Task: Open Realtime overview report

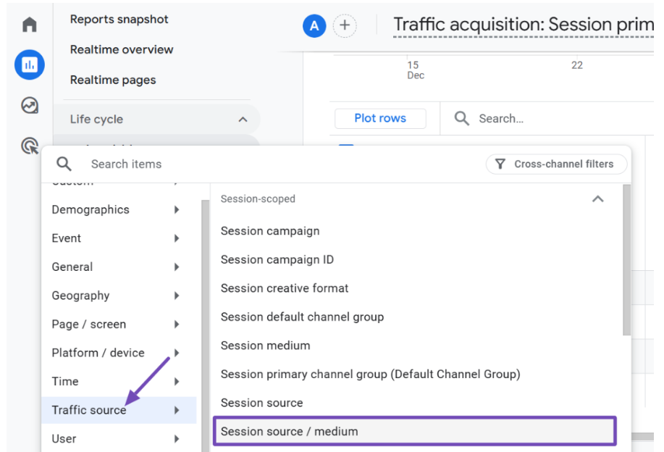Action: click(x=122, y=50)
